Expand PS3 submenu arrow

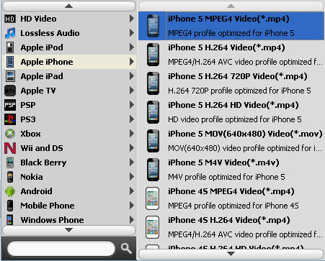[x=131, y=119]
